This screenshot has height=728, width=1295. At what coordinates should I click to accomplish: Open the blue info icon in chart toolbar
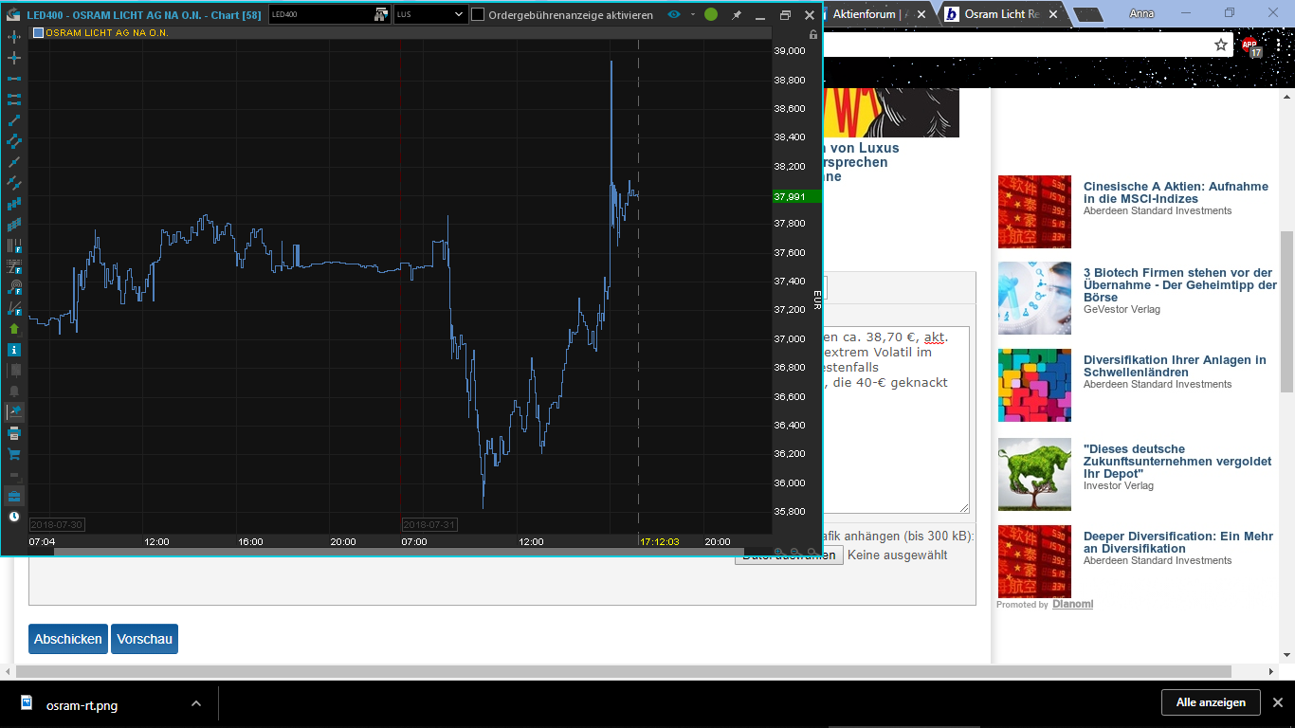(14, 350)
